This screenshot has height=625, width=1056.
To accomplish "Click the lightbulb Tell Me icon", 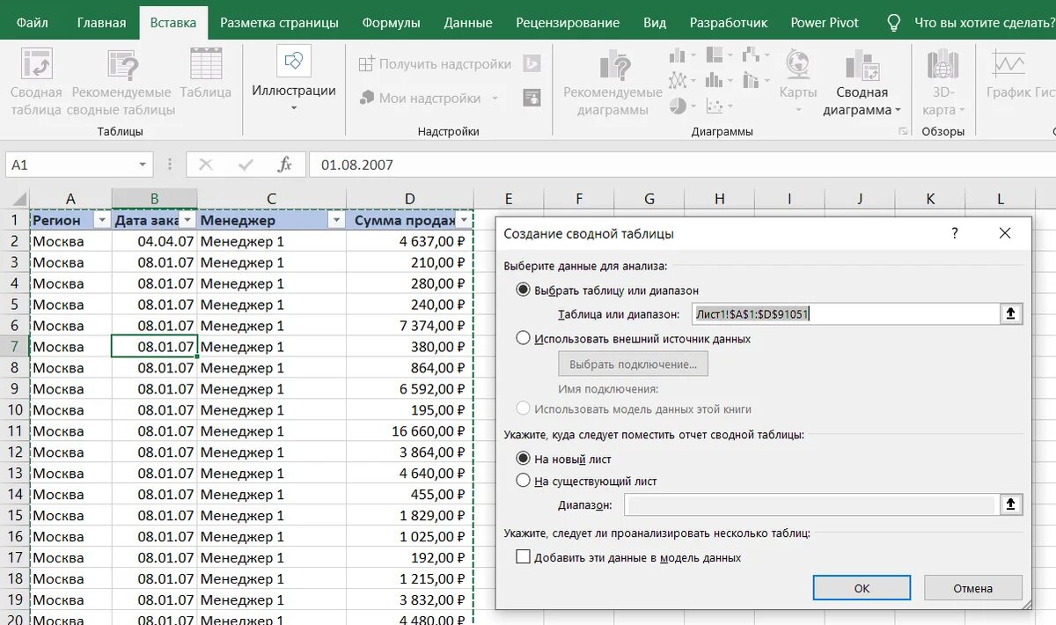I will [x=893, y=23].
